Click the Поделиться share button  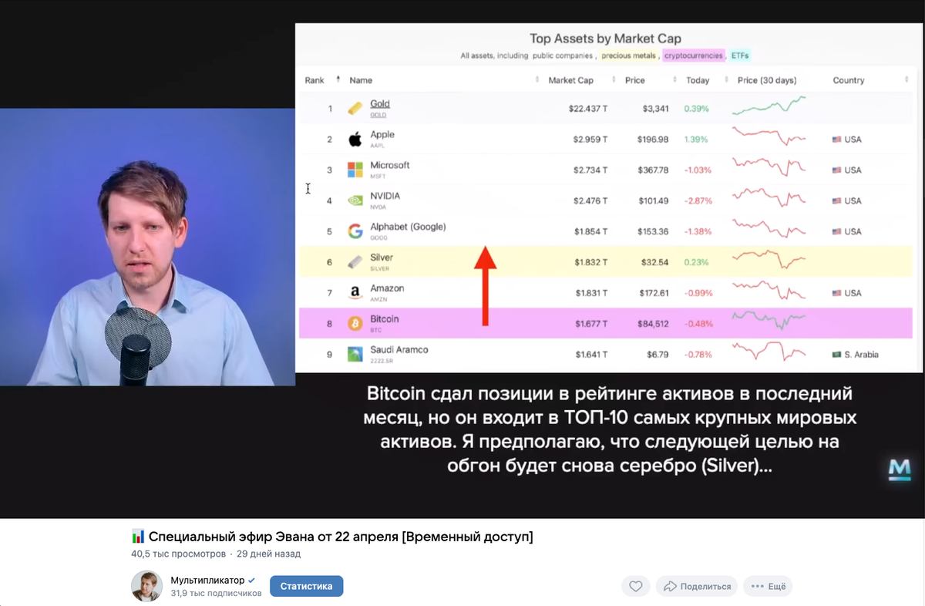pos(697,587)
